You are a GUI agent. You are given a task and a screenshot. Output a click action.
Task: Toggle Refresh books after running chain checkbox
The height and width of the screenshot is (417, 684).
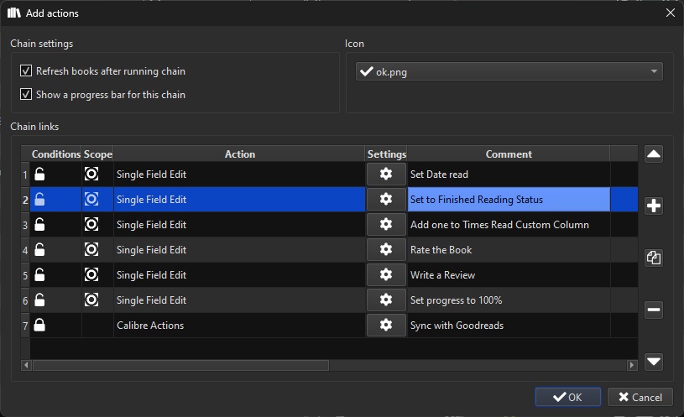click(x=26, y=70)
